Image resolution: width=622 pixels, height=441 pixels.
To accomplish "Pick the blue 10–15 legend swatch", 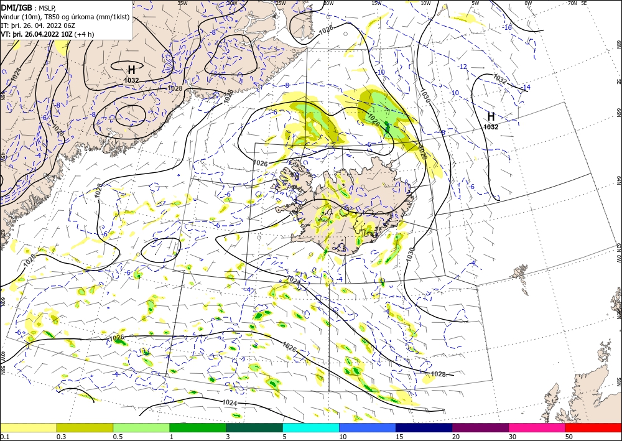I will [368, 427].
